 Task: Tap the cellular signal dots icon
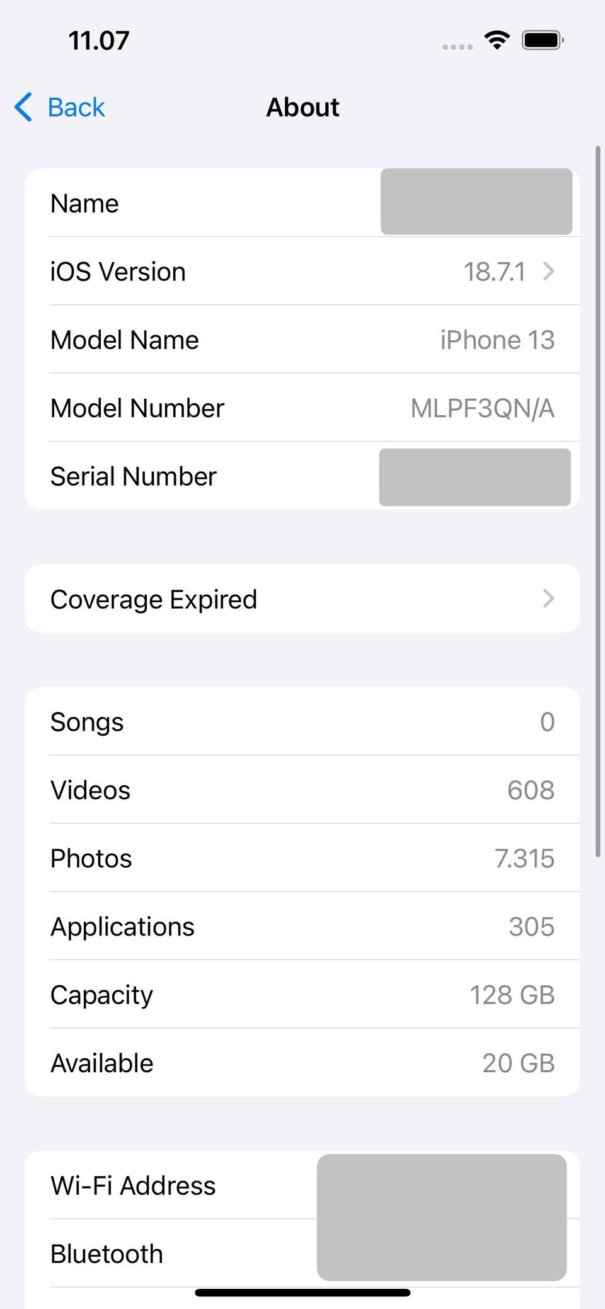pos(458,47)
